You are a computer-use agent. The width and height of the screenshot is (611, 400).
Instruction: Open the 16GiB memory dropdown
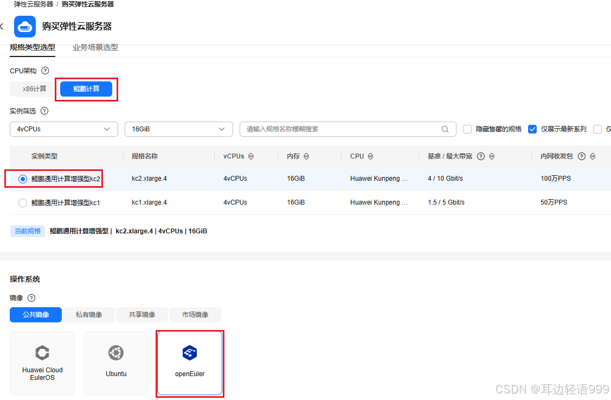coord(179,129)
